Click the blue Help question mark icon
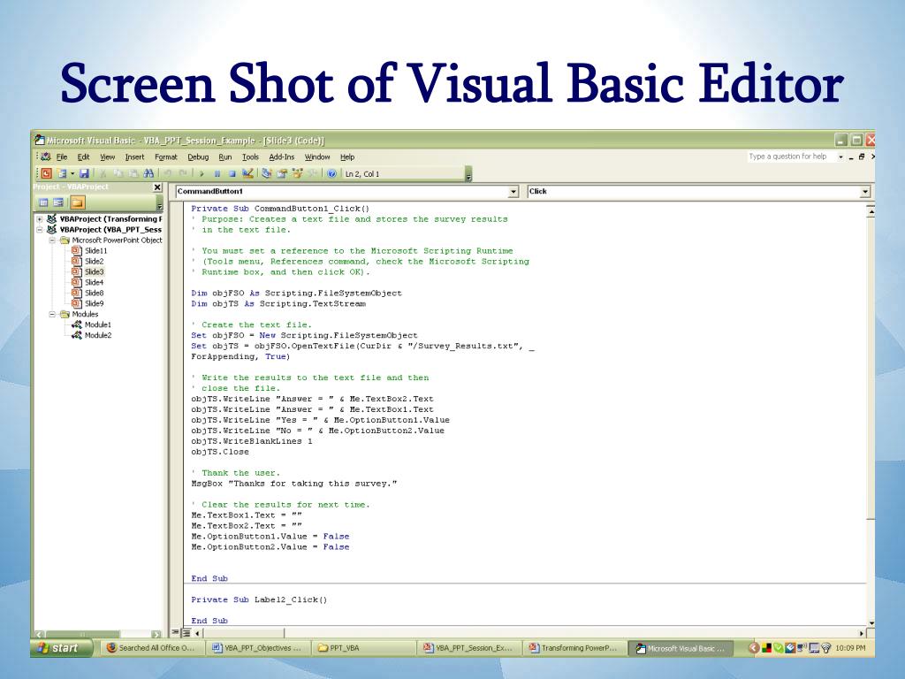This screenshot has height=679, width=905. (x=332, y=173)
